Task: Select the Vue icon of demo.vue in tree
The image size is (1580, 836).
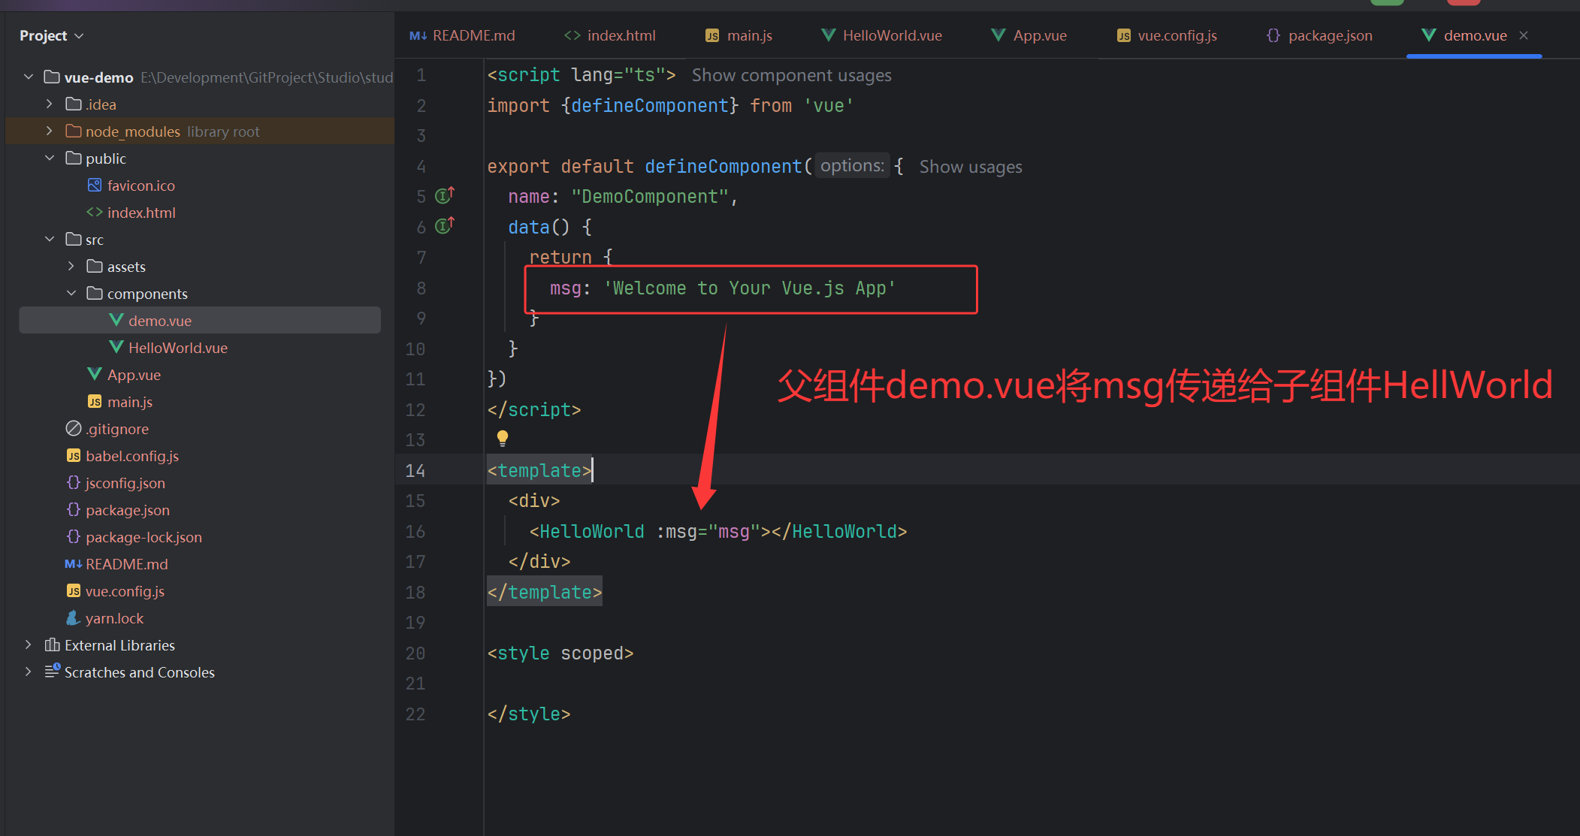Action: tap(116, 320)
